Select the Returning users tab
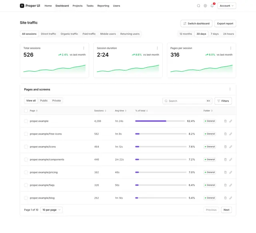The image size is (256, 233). tap(130, 34)
